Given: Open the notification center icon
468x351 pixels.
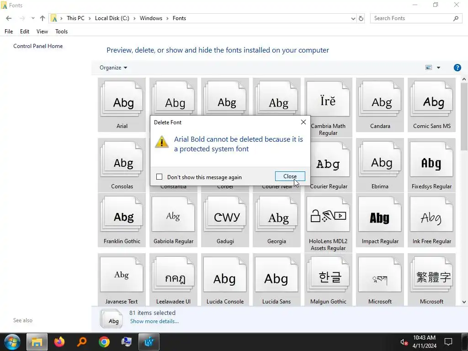Looking at the screenshot, I should pyautogui.click(x=448, y=342).
